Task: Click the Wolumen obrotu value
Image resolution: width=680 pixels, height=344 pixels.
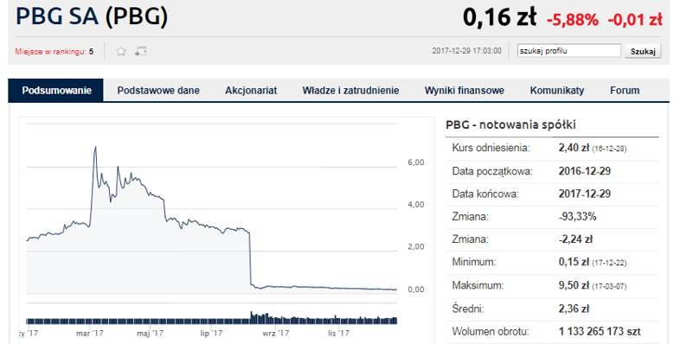Action: tap(600, 331)
